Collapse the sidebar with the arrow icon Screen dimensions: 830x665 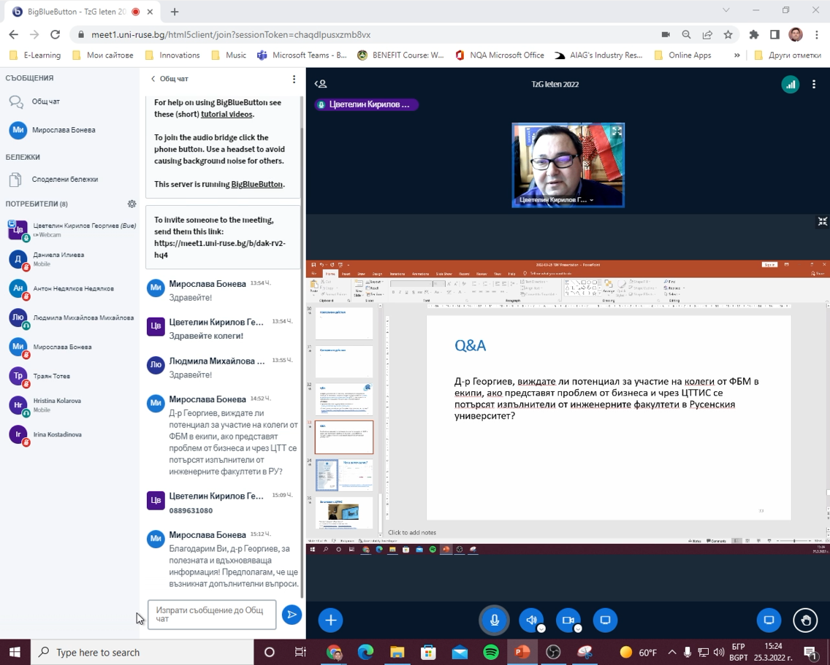point(320,83)
